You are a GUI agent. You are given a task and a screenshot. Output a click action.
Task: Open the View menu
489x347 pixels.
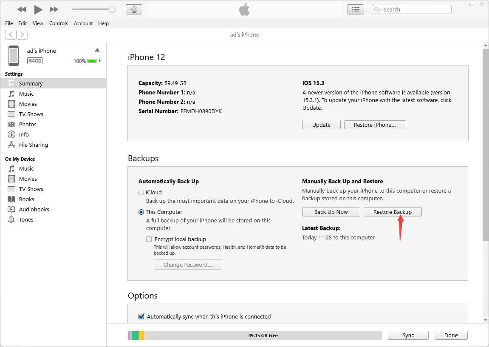(x=38, y=23)
